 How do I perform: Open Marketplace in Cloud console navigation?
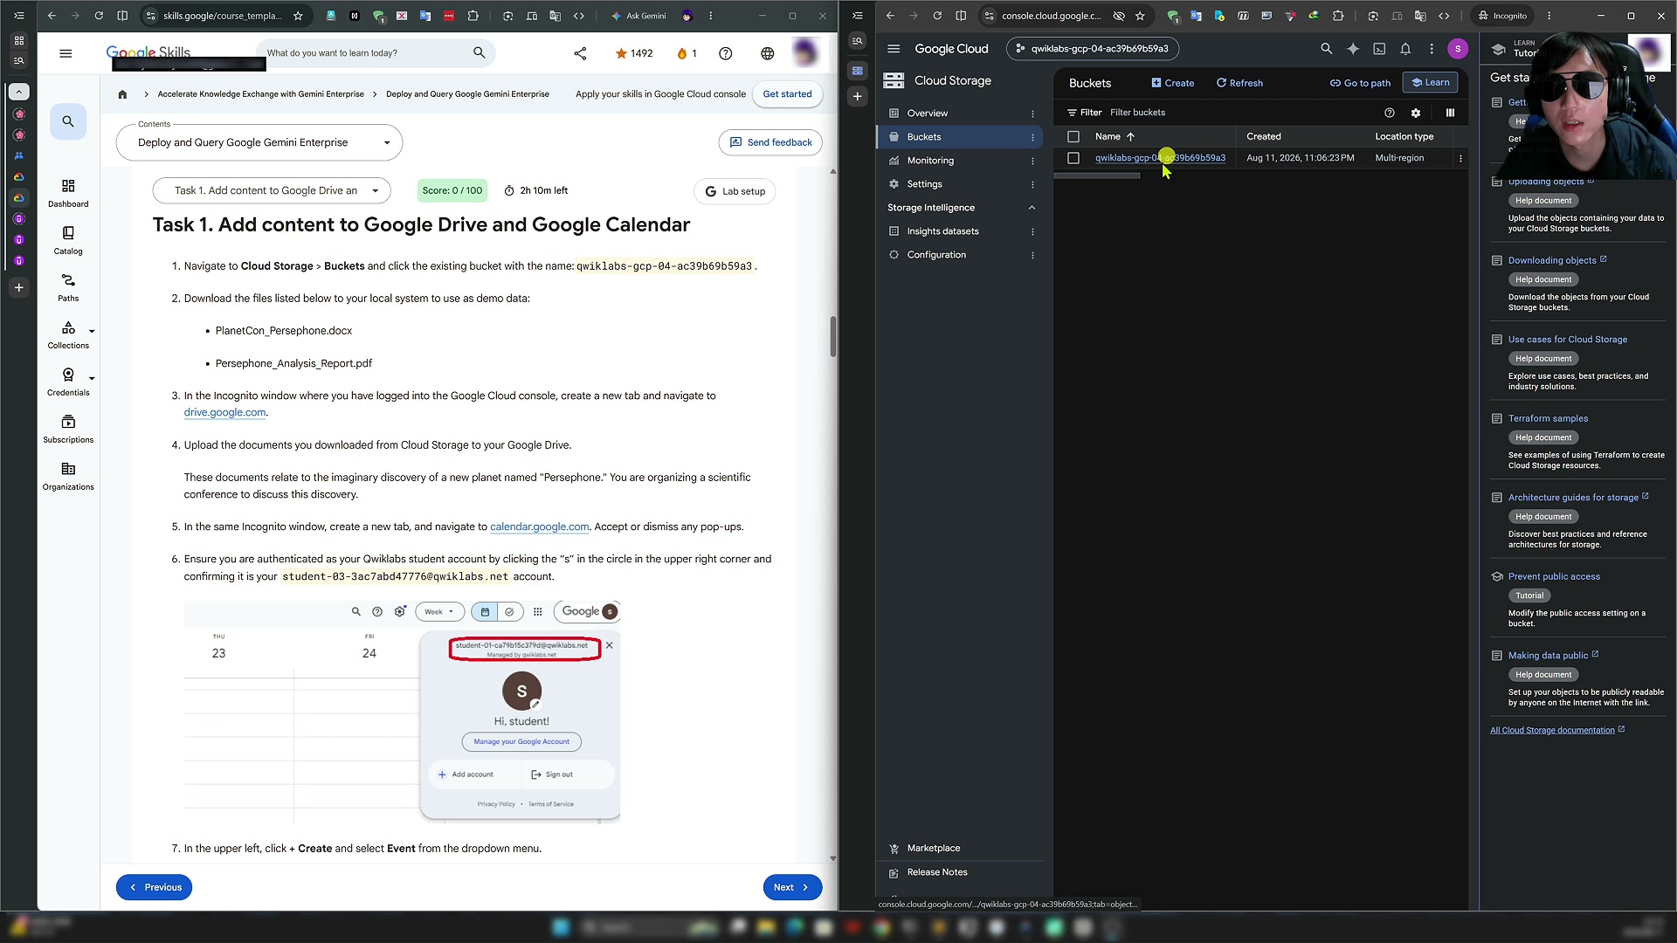point(933,849)
